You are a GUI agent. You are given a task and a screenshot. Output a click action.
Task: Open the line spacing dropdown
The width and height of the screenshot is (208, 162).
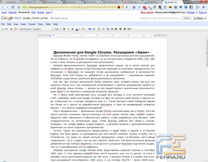[x=130, y=29]
